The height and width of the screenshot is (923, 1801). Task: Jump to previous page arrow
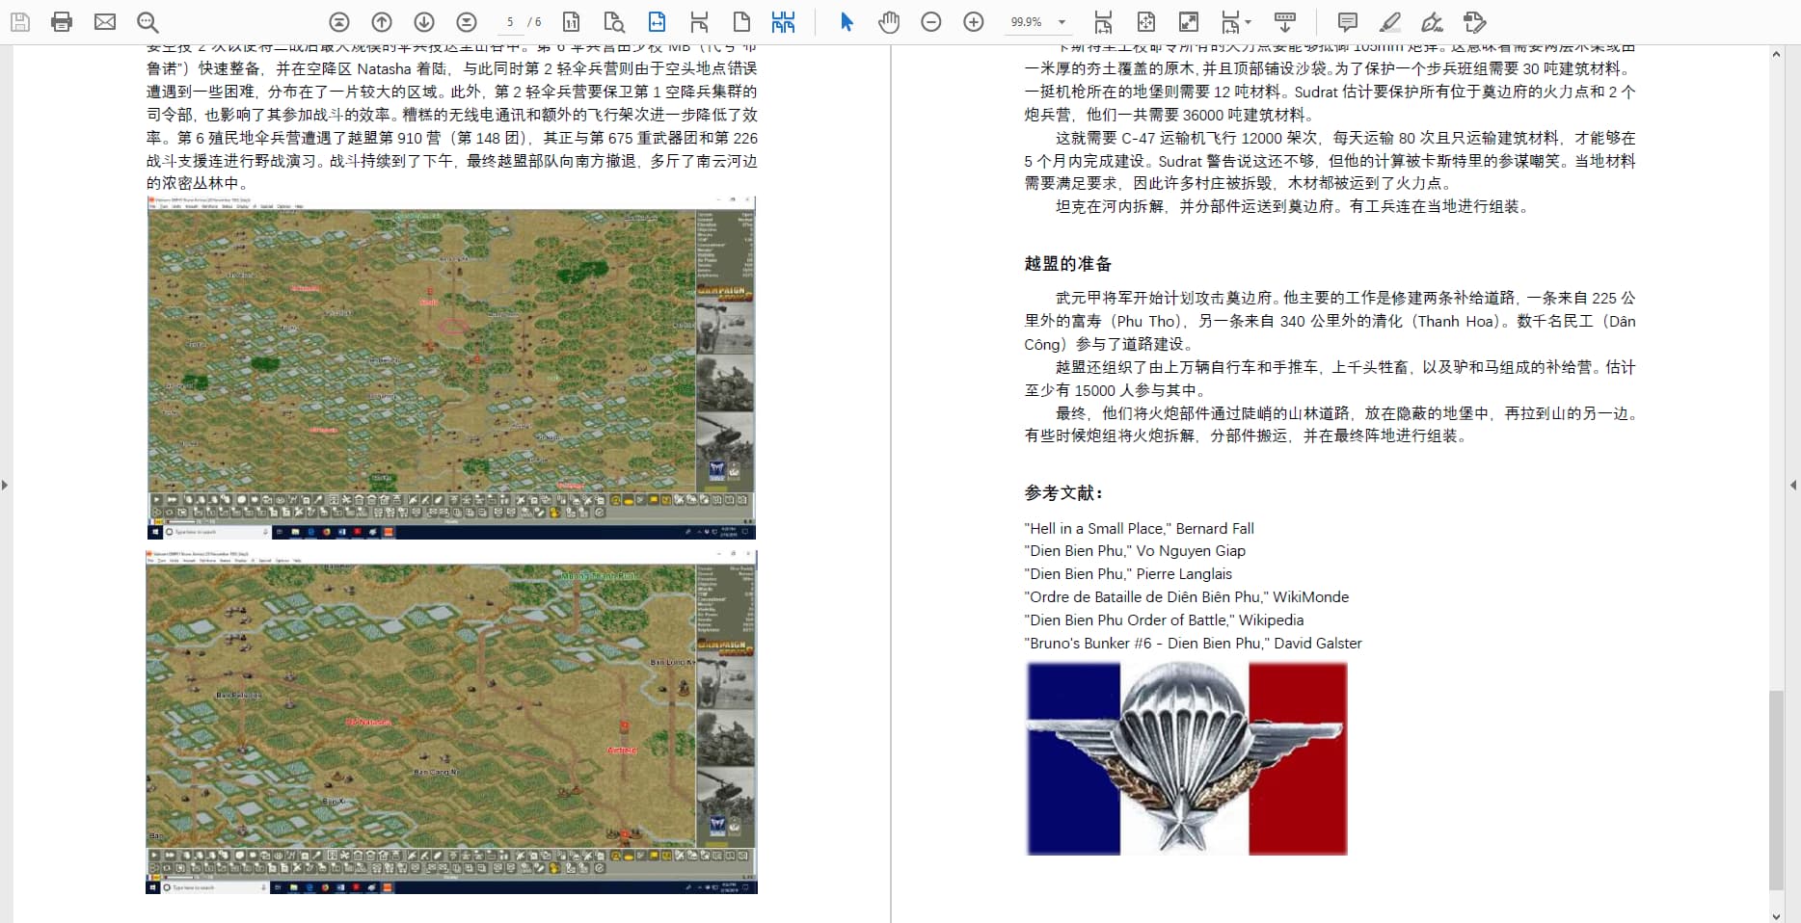coord(382,22)
